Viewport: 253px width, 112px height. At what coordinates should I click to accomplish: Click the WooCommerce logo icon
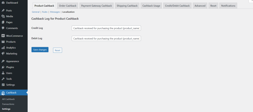(x=3, y=36)
